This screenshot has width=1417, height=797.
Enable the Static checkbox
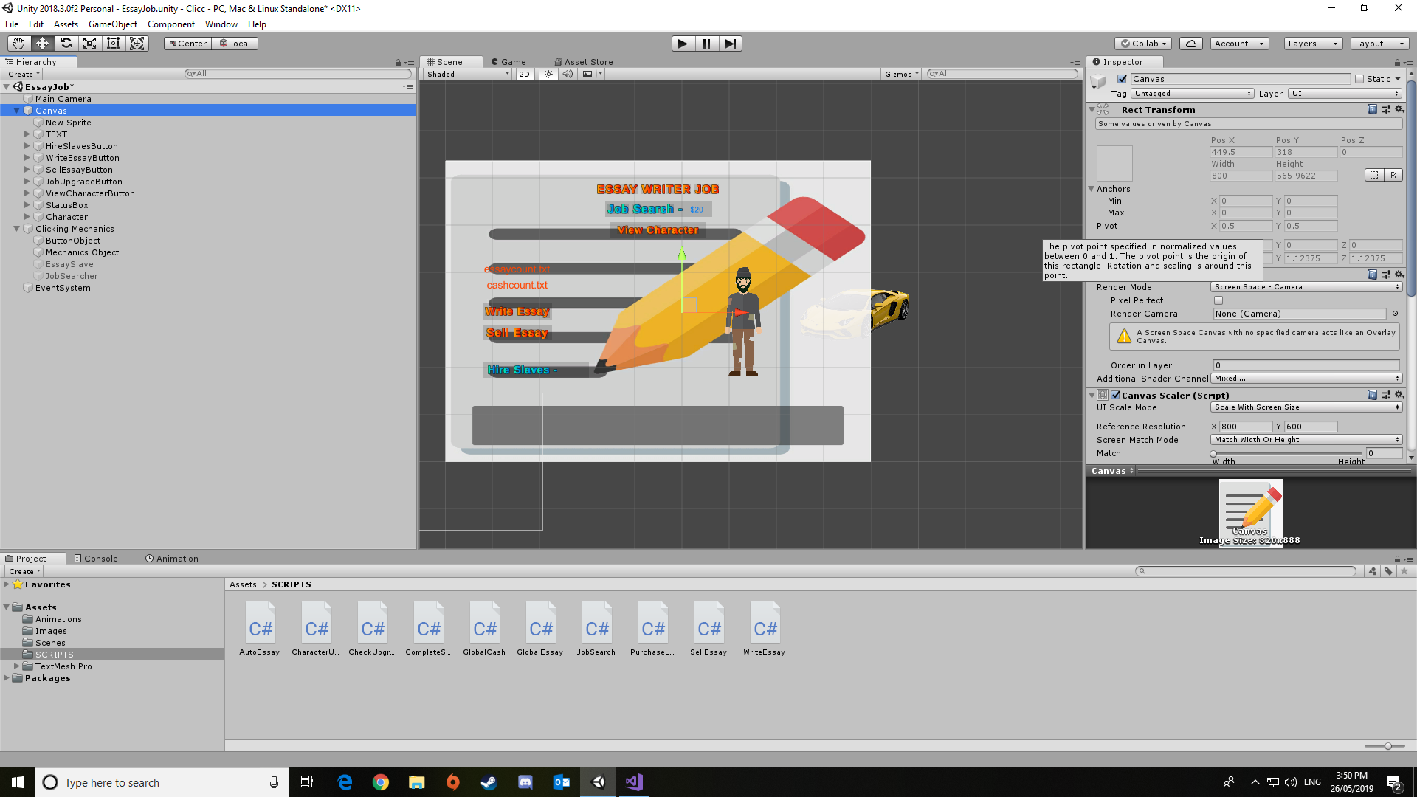[x=1359, y=79]
